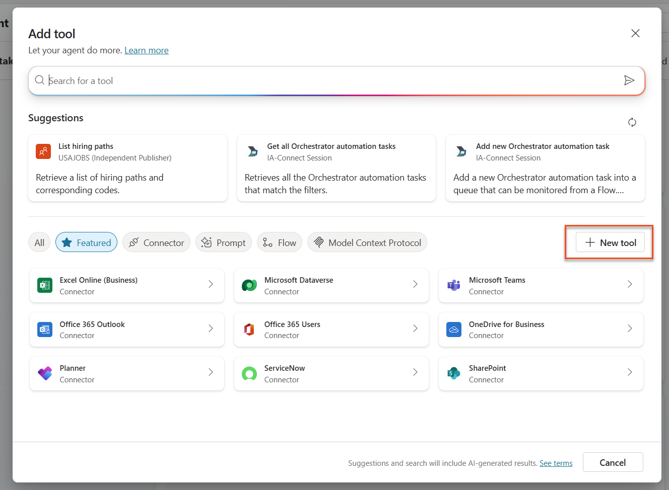Click the SharePoint connector icon
The width and height of the screenshot is (669, 490).
[454, 374]
